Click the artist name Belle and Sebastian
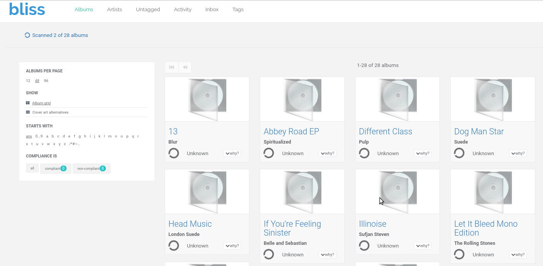Image resolution: width=543 pixels, height=266 pixels. (285, 243)
